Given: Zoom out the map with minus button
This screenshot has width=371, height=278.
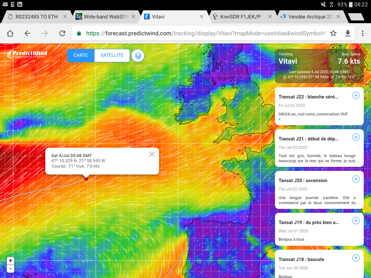Looking at the screenshot, I should coord(11,269).
